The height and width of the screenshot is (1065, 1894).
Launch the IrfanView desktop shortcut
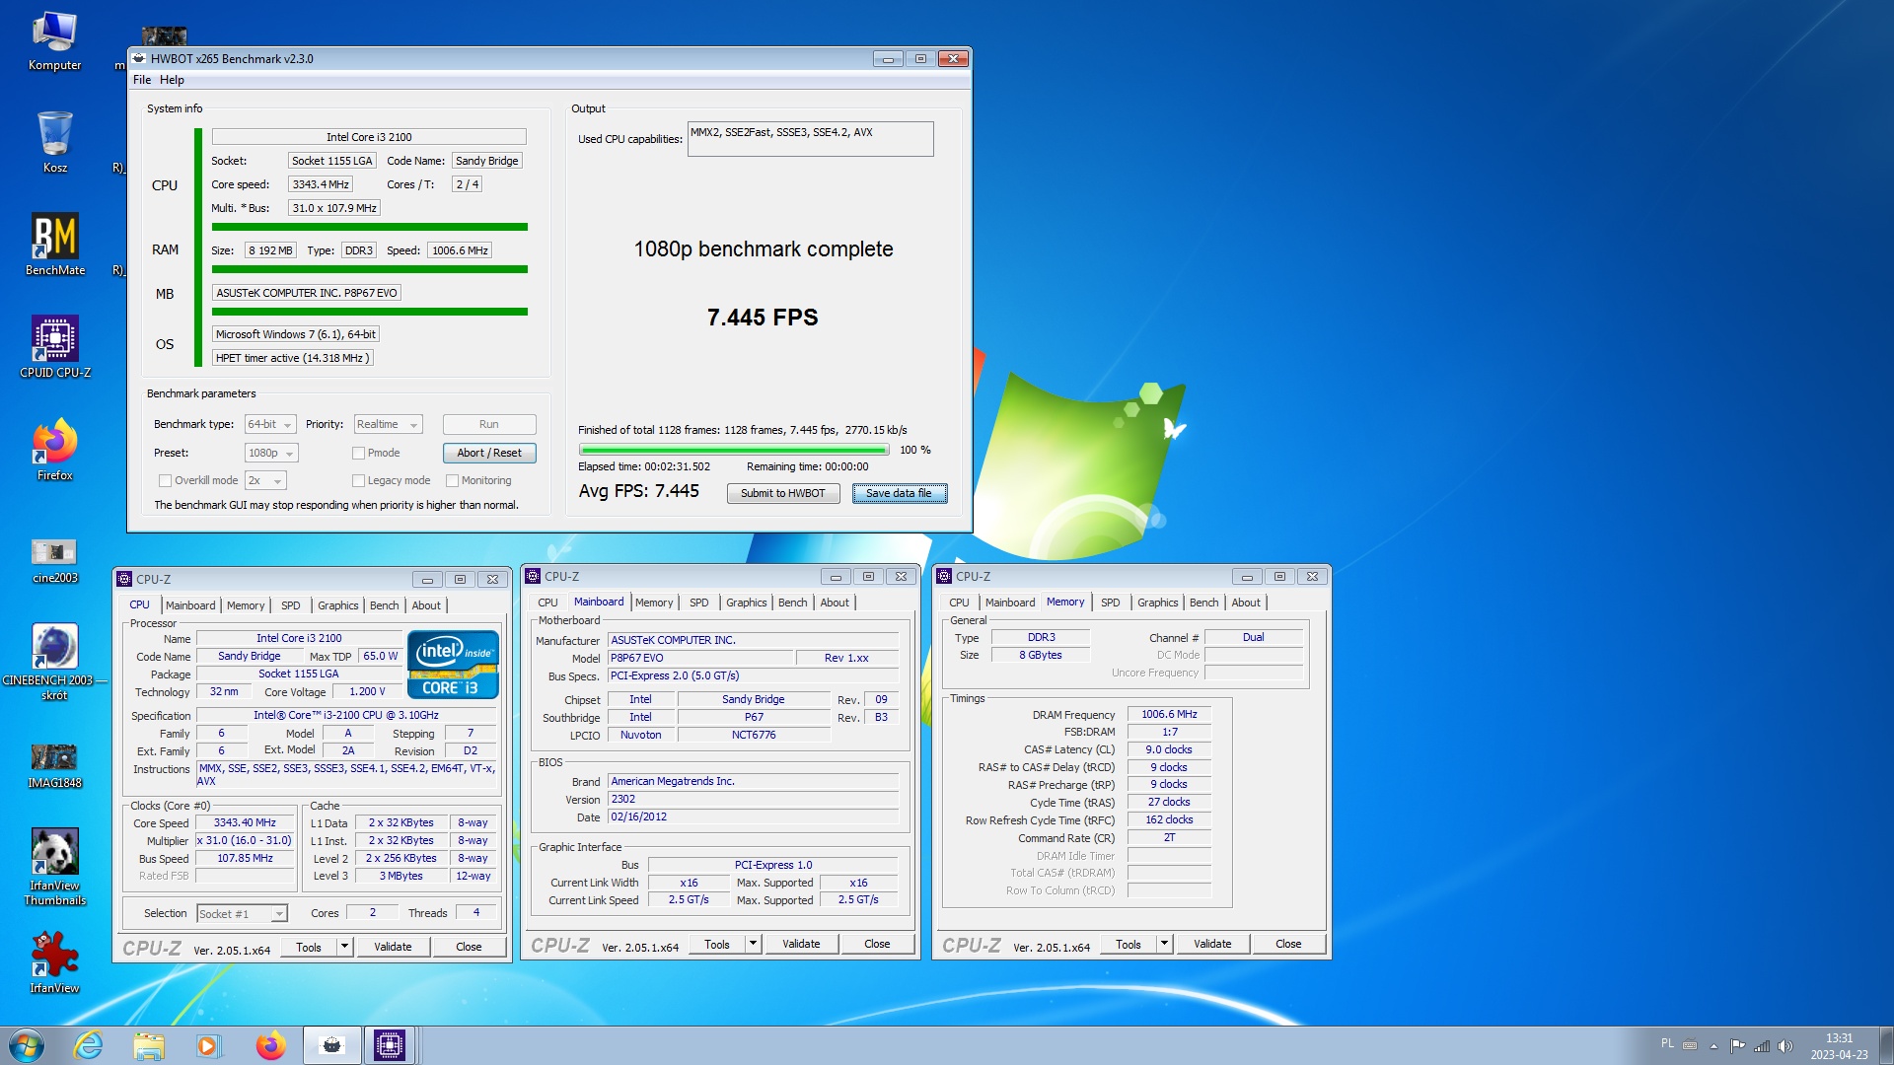(55, 962)
